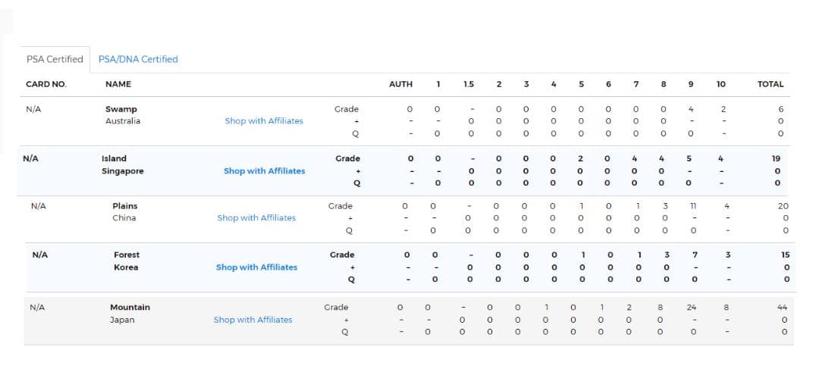Viewport: 819px width, 372px height.
Task: Click the Forest card name
Action: point(127,255)
